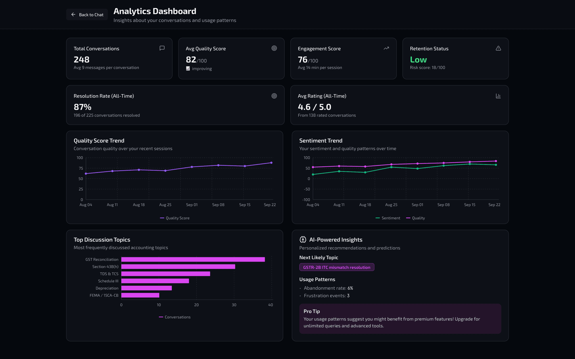575x359 pixels.
Task: Click '196 of 225 conversations resolved' text
Action: click(x=107, y=115)
